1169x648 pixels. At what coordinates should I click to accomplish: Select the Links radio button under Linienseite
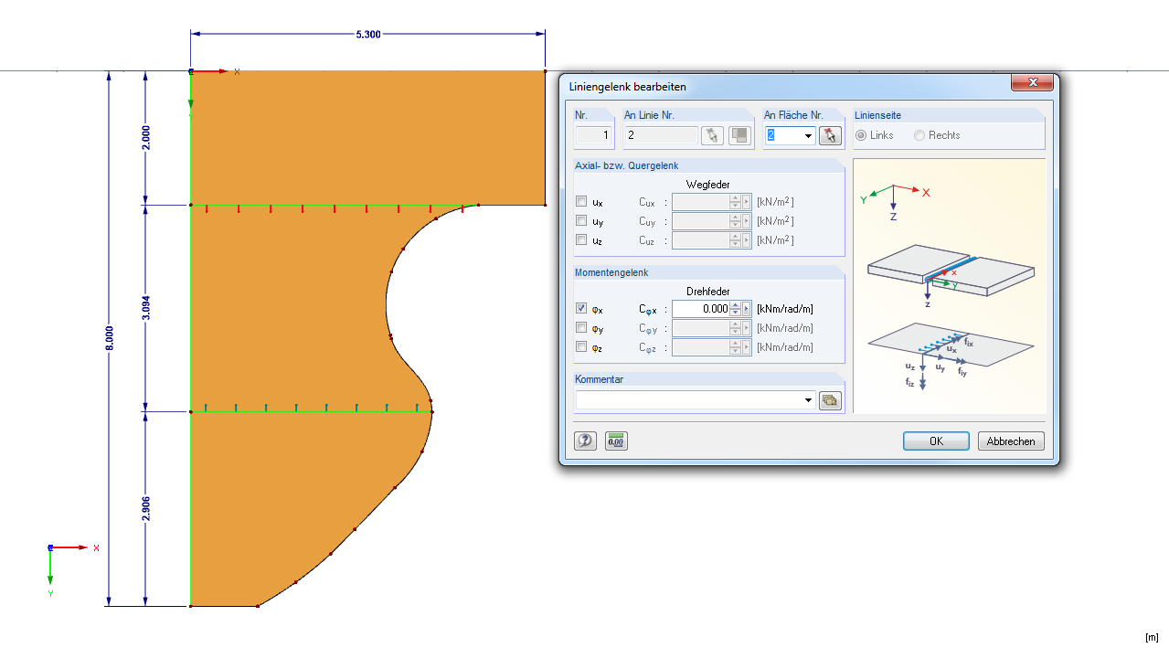(x=860, y=134)
